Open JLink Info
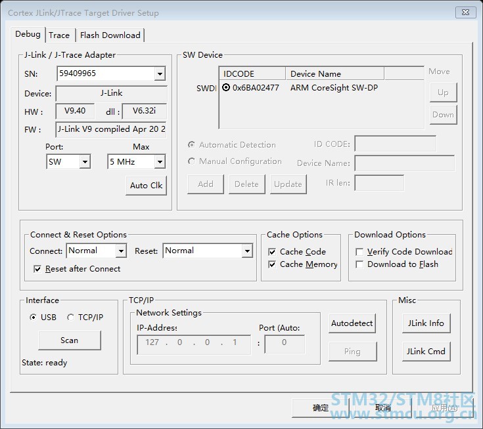Viewport: 483px width, 429px height. [x=426, y=323]
